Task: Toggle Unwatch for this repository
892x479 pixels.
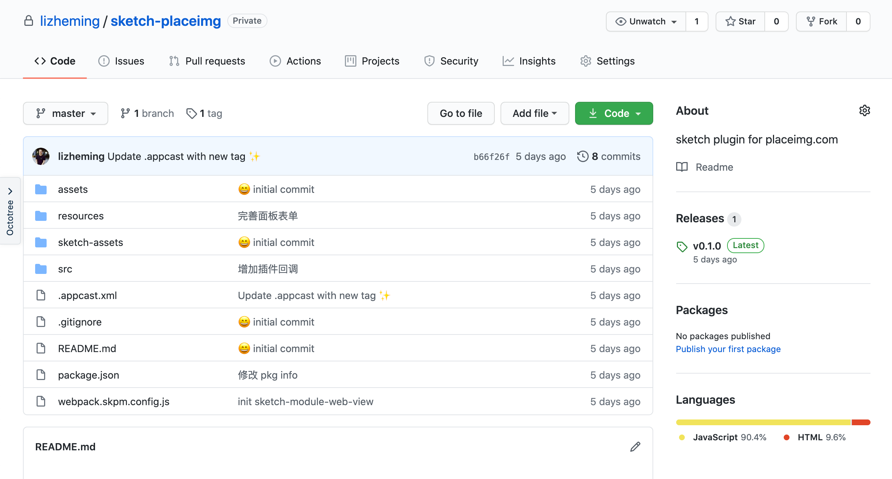Action: click(x=646, y=22)
